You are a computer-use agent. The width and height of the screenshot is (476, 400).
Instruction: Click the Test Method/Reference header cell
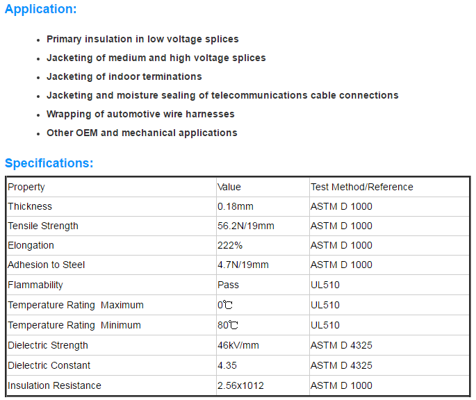(x=389, y=187)
